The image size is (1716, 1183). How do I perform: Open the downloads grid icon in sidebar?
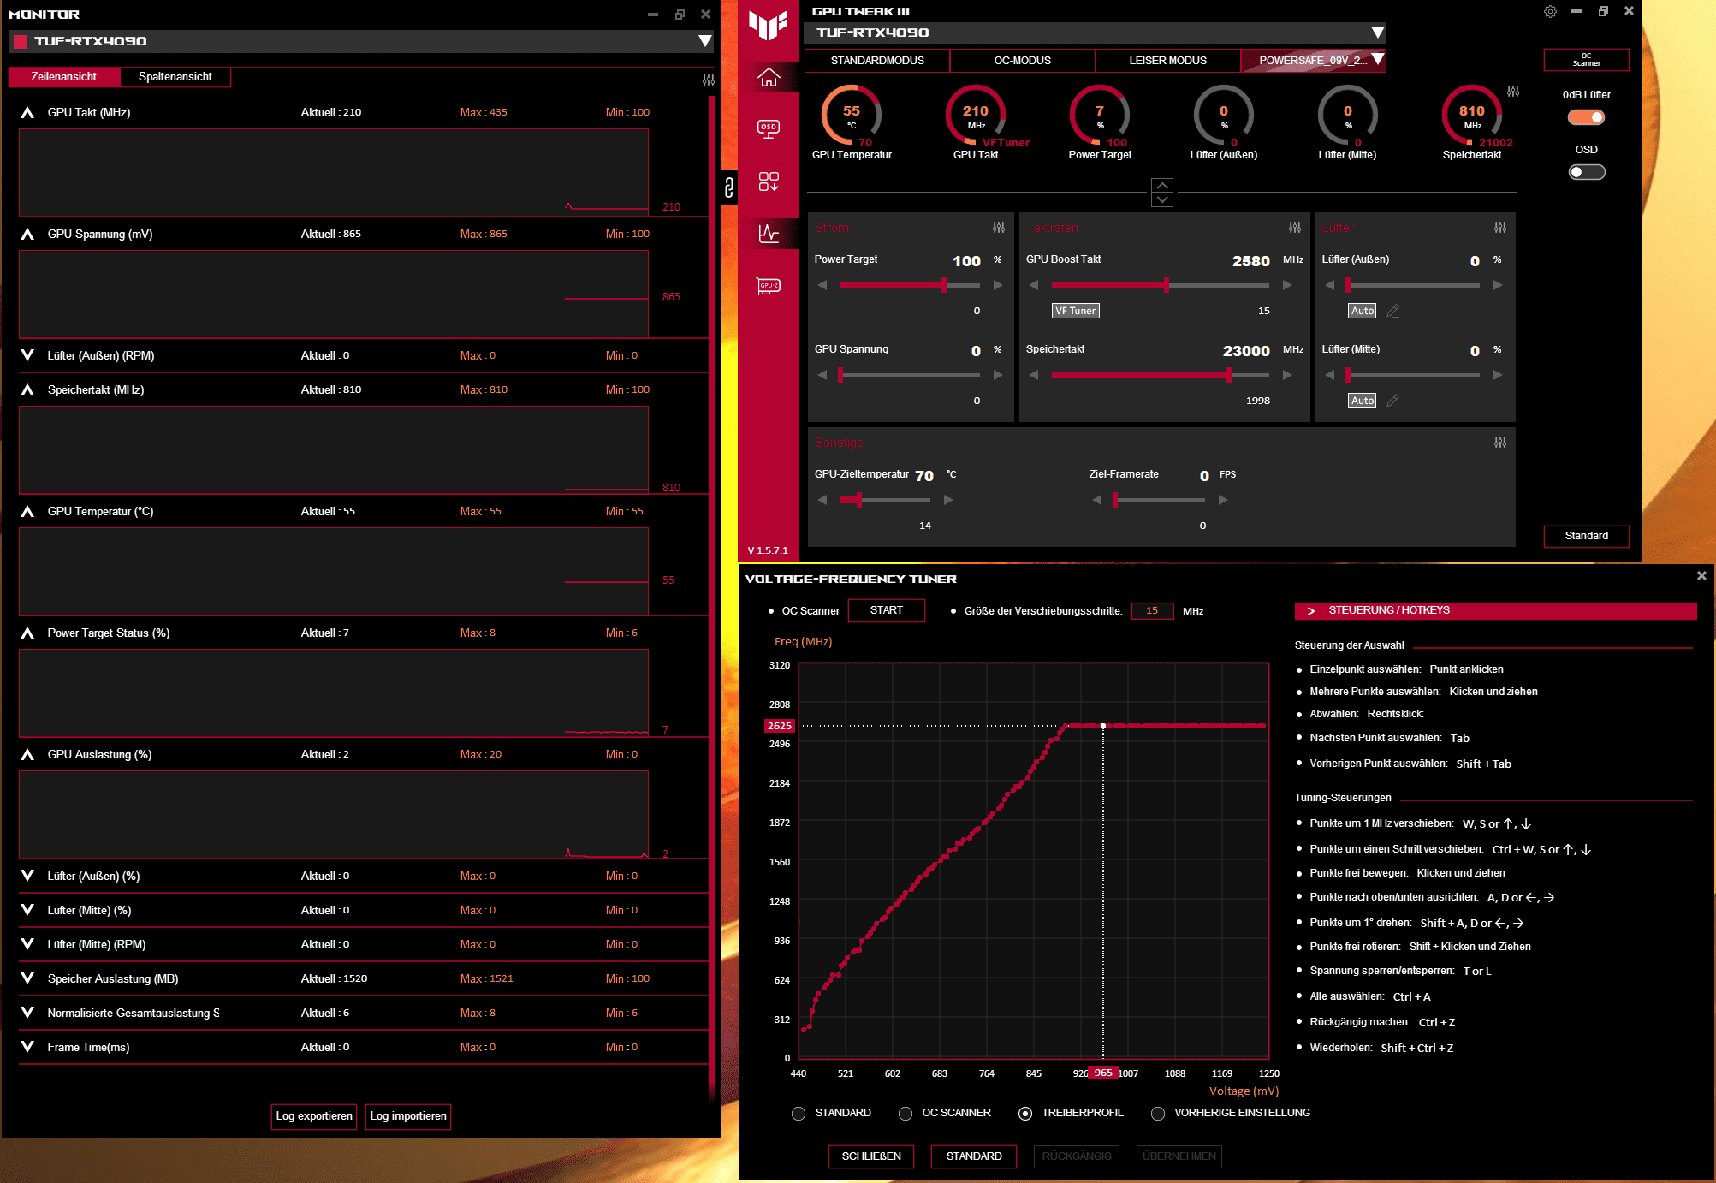click(769, 181)
